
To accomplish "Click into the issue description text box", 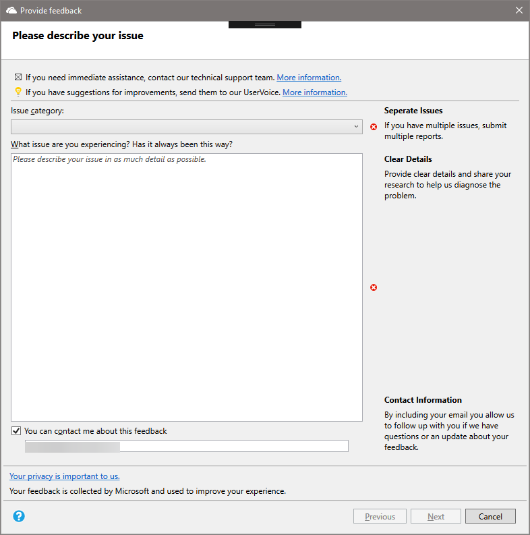I will 187,287.
